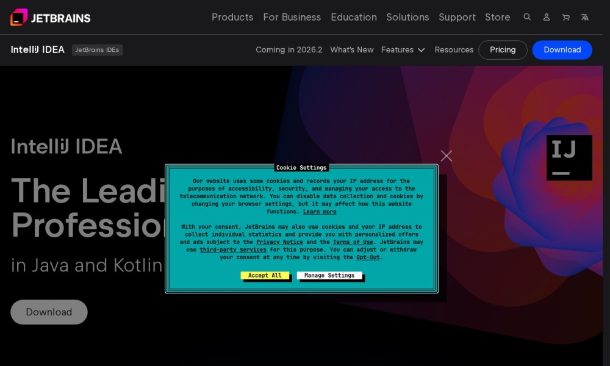Click the 'in Java and Kotlin' subtitle
610x366 pixels.
click(87, 265)
